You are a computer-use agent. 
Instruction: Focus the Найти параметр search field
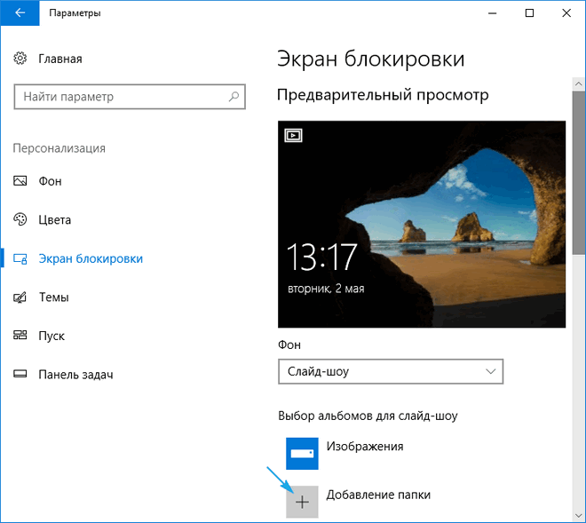[120, 96]
